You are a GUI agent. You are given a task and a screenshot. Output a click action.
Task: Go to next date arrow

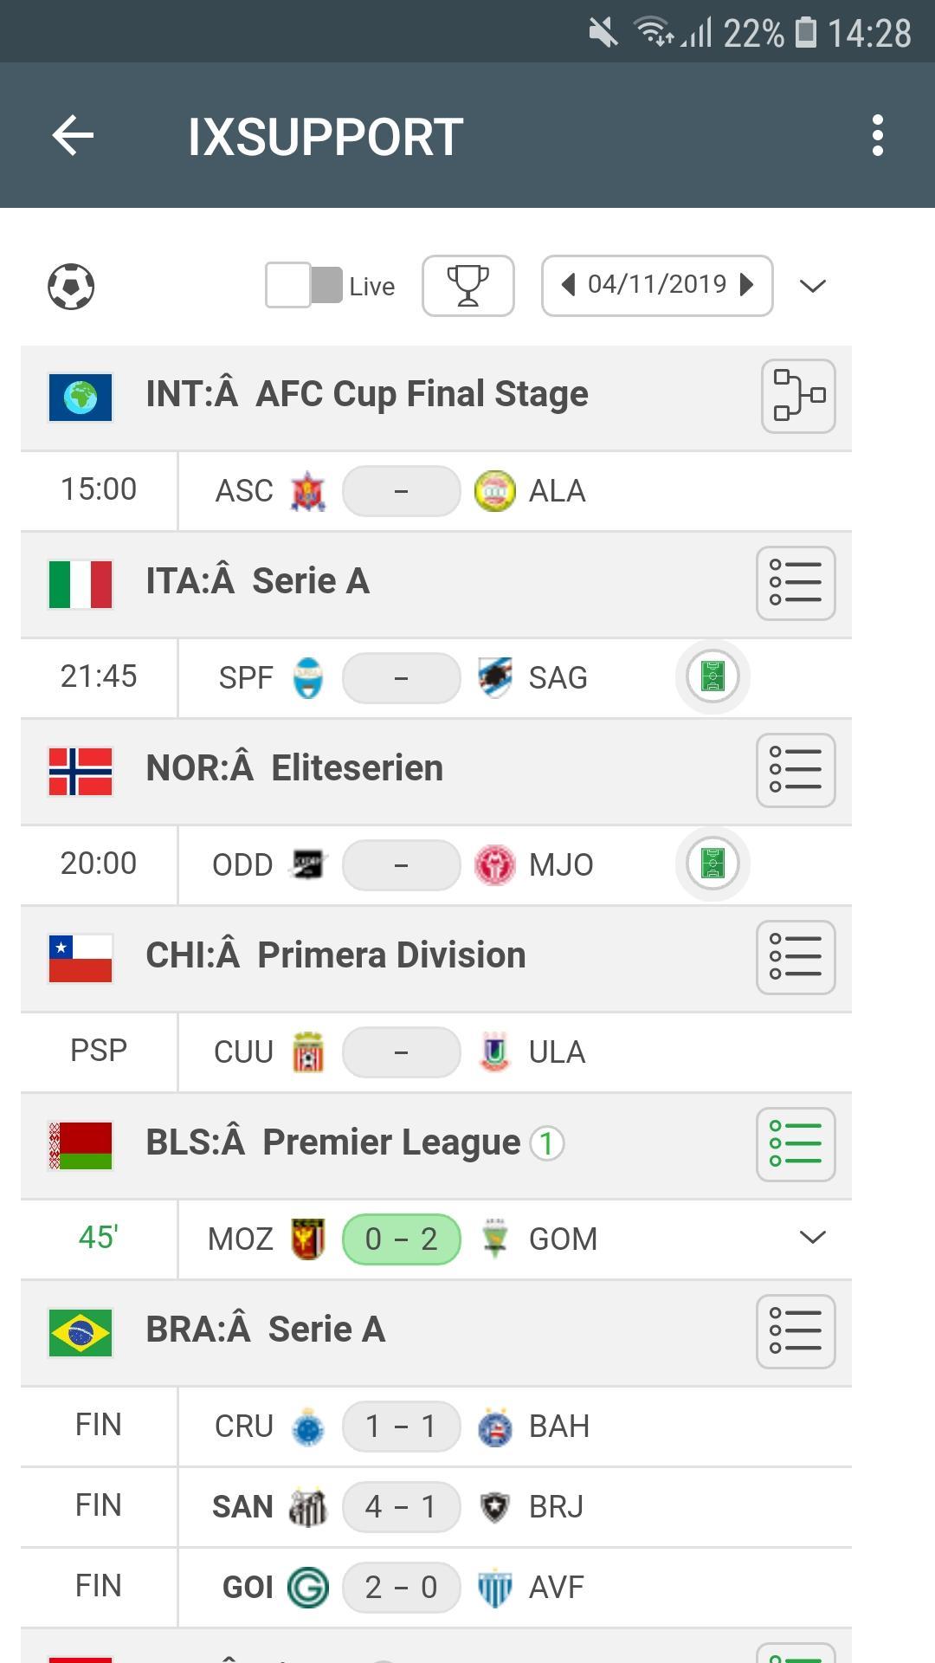(x=746, y=285)
